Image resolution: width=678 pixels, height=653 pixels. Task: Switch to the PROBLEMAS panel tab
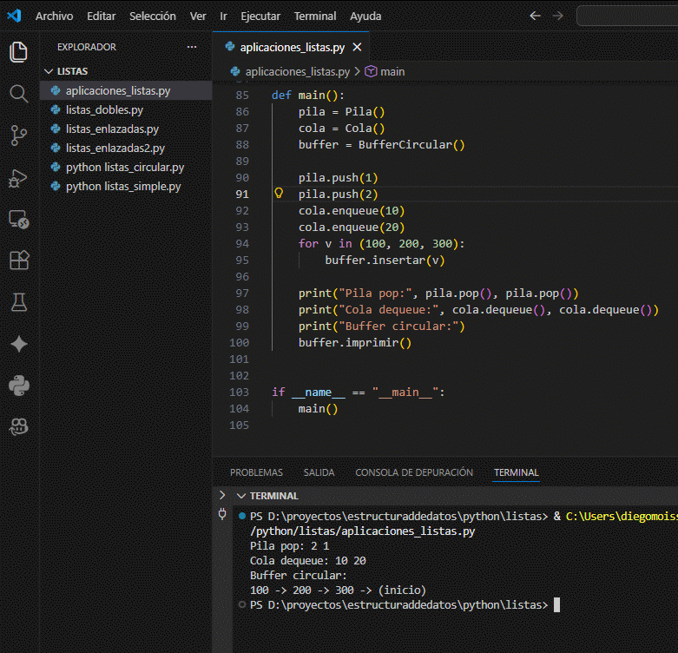coord(256,472)
